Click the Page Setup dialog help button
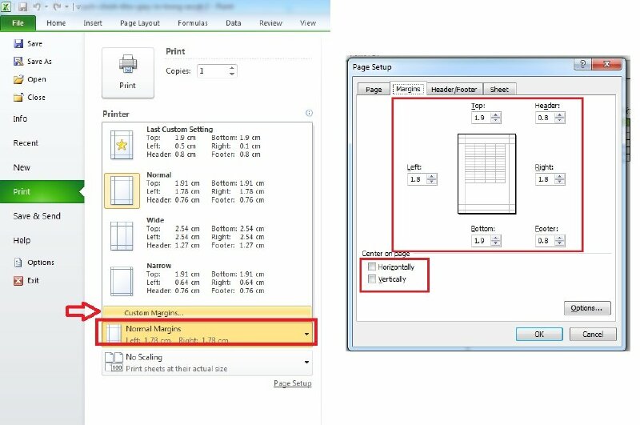This screenshot has height=425, width=640. point(582,64)
